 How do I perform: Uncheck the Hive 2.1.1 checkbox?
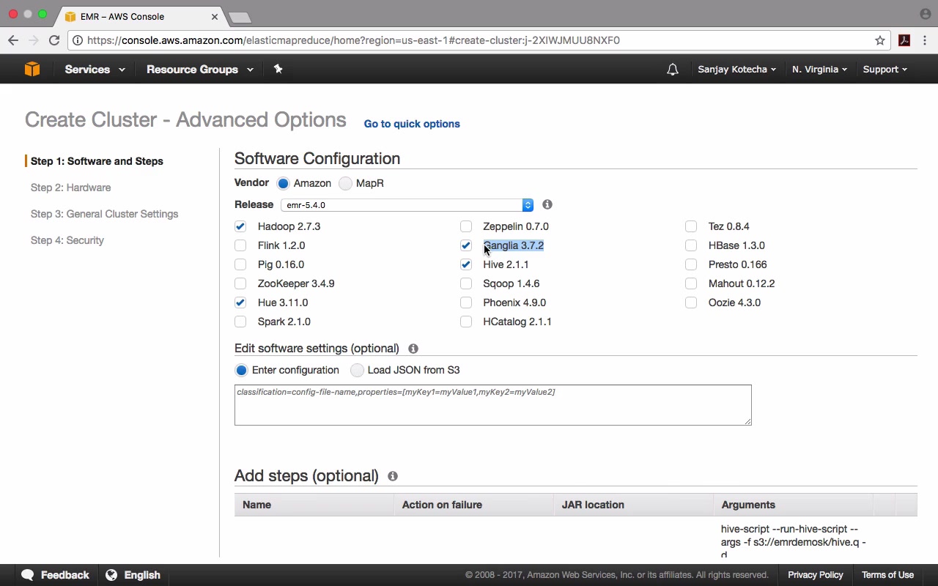coord(466,264)
